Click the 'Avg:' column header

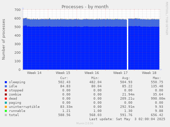[126, 78]
